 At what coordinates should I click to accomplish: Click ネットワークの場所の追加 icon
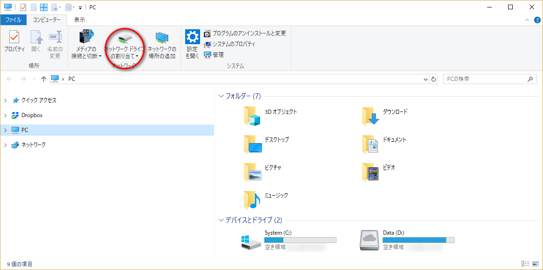[x=162, y=37]
